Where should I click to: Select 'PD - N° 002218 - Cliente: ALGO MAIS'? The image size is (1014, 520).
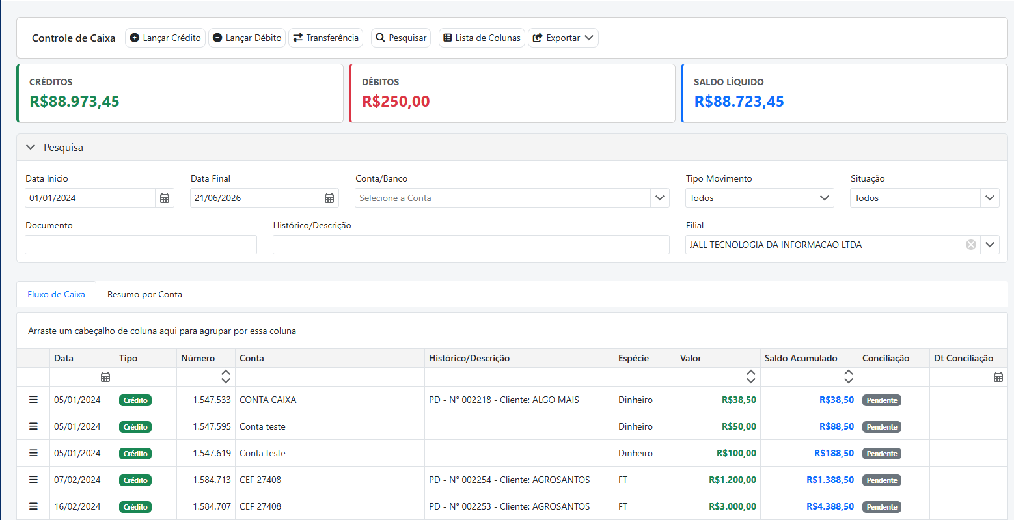[x=504, y=400]
